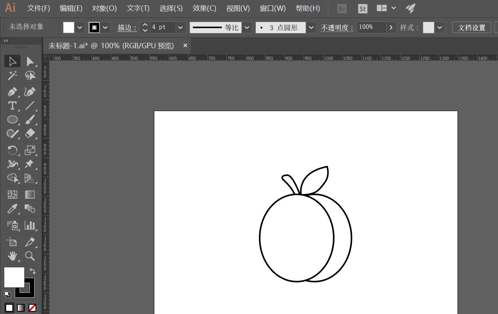Viewport: 498px width, 314px height.
Task: Choose the Eyedropper tool
Action: point(12,209)
